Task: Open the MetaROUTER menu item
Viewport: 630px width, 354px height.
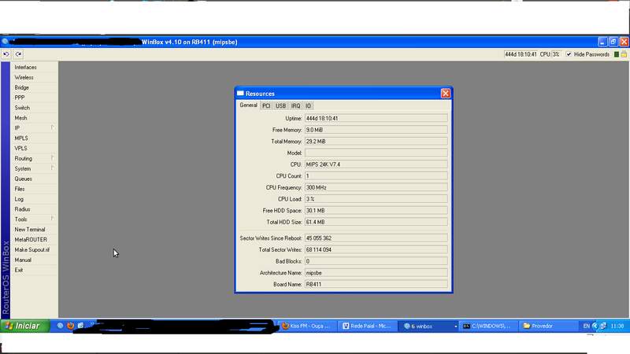Action: tap(31, 240)
